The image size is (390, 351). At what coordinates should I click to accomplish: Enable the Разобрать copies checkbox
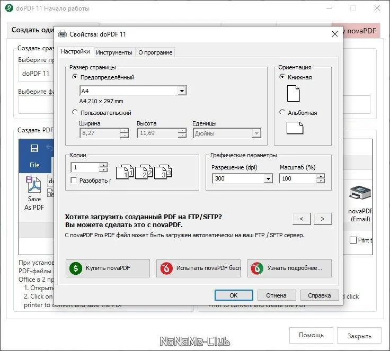74,180
